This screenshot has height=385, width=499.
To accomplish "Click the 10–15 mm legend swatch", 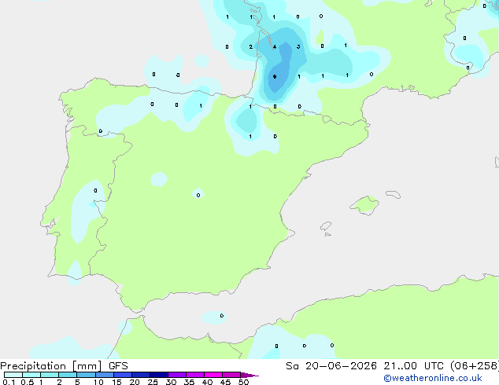I will 105,375.
